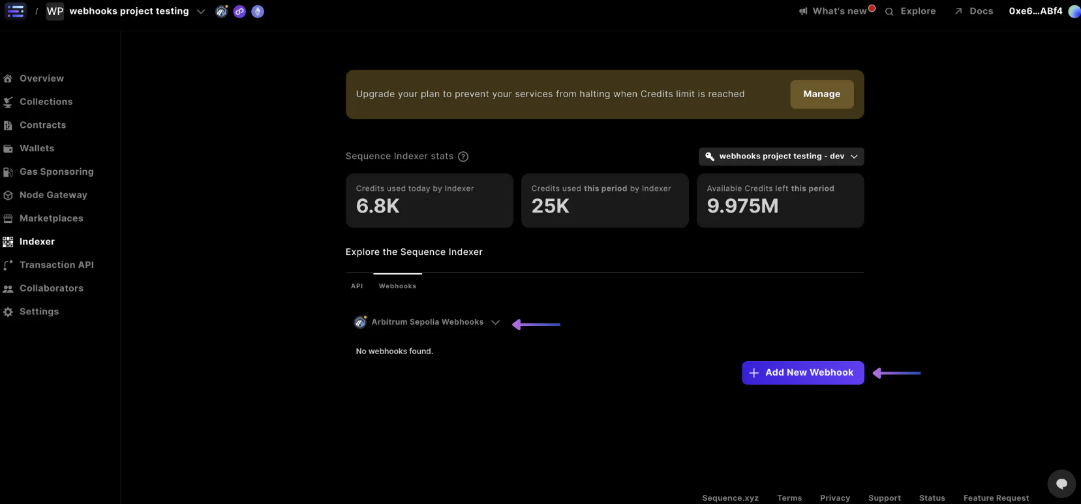This screenshot has height=504, width=1081.
Task: Click the Collaborators people icon
Action: click(x=8, y=289)
